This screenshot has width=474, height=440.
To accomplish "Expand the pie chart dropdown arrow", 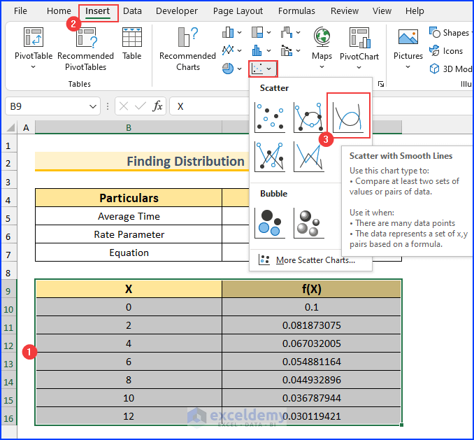I will click(x=239, y=69).
